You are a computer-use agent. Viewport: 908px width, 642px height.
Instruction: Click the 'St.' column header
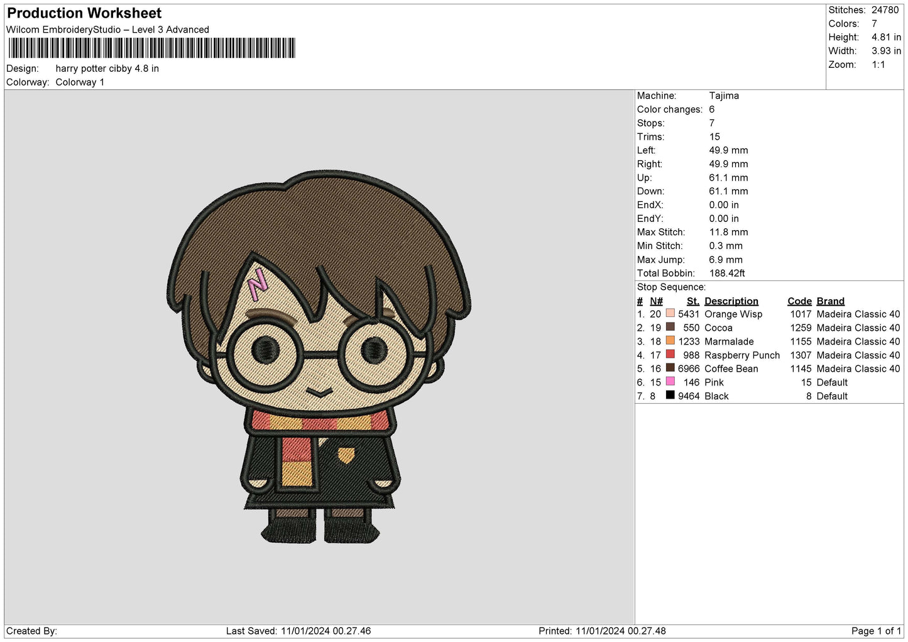(692, 301)
